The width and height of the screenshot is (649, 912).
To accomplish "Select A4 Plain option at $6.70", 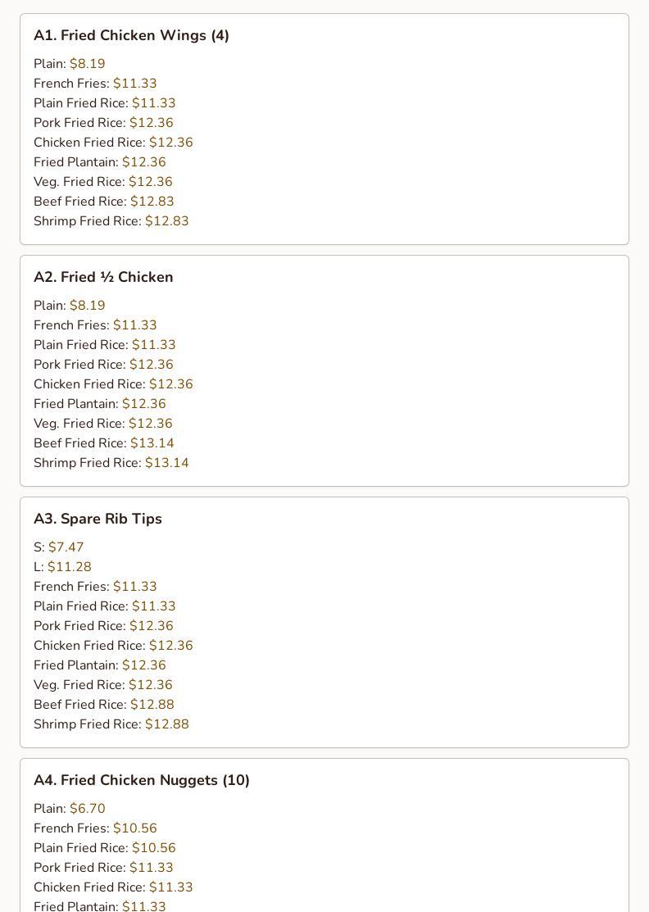I will [69, 809].
